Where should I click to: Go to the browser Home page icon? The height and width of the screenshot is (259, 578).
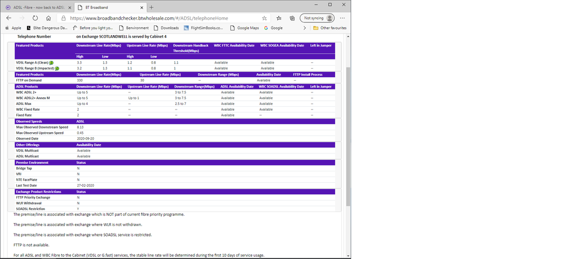tap(49, 18)
